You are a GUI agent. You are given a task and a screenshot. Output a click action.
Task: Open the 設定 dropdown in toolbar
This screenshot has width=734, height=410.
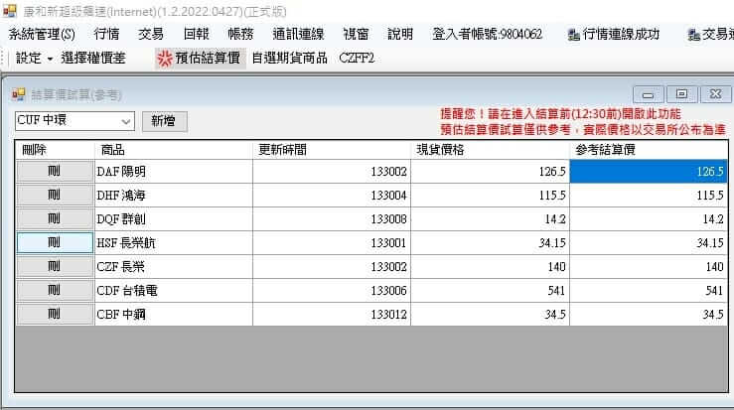coord(35,58)
